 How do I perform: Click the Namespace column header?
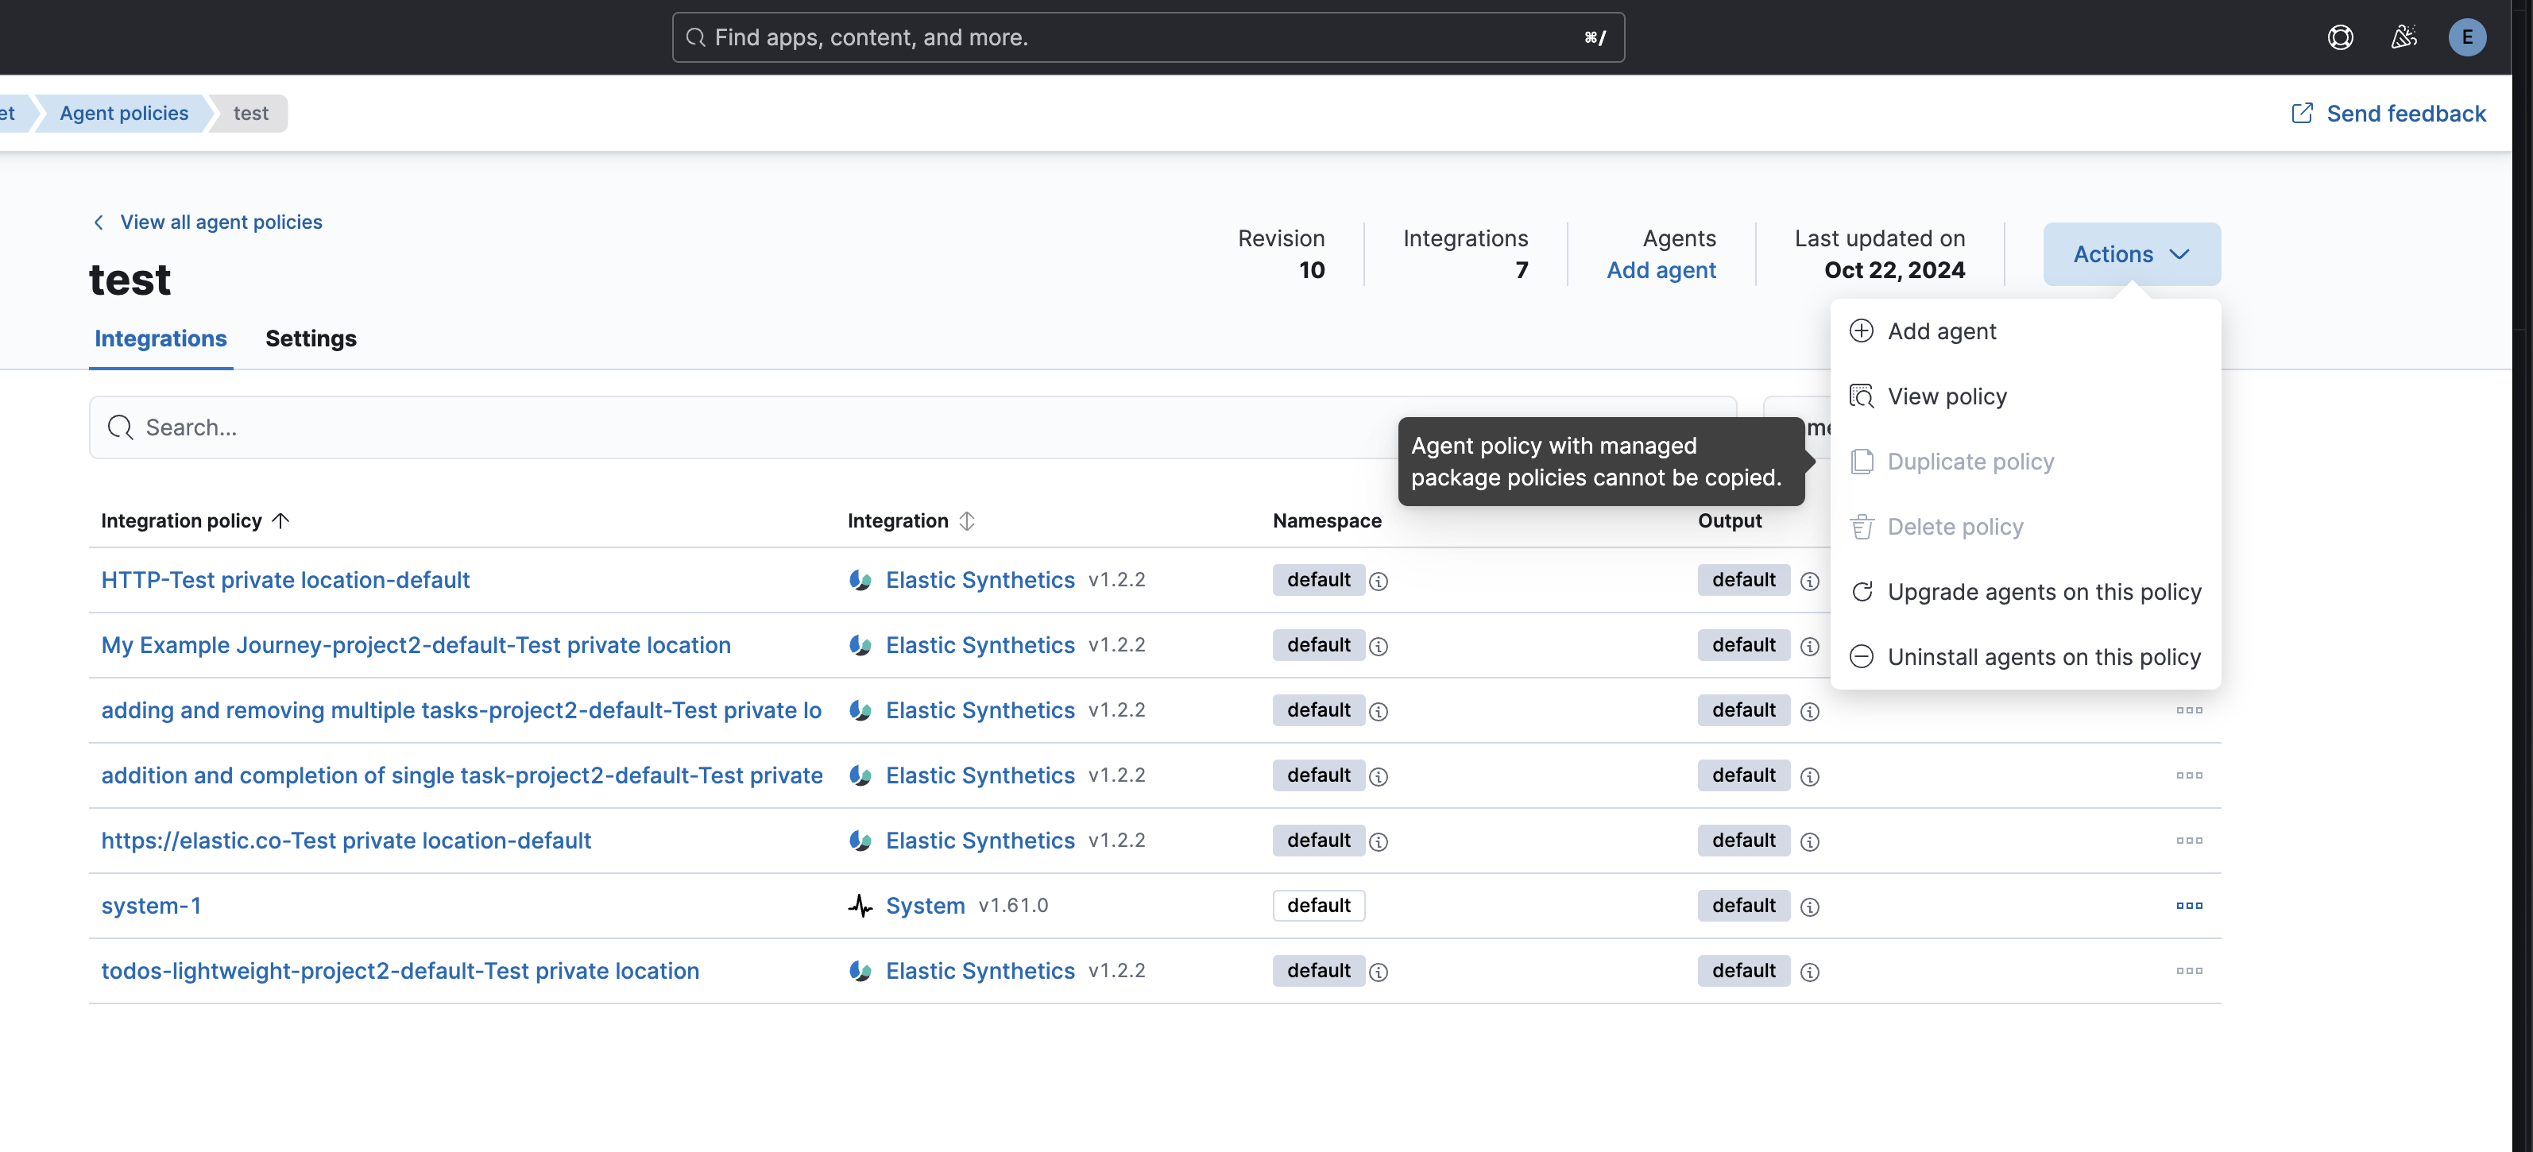[x=1326, y=520]
